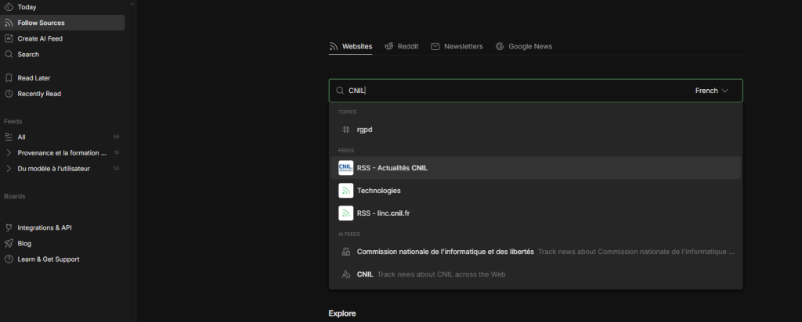Select the Technologies feed result

378,191
